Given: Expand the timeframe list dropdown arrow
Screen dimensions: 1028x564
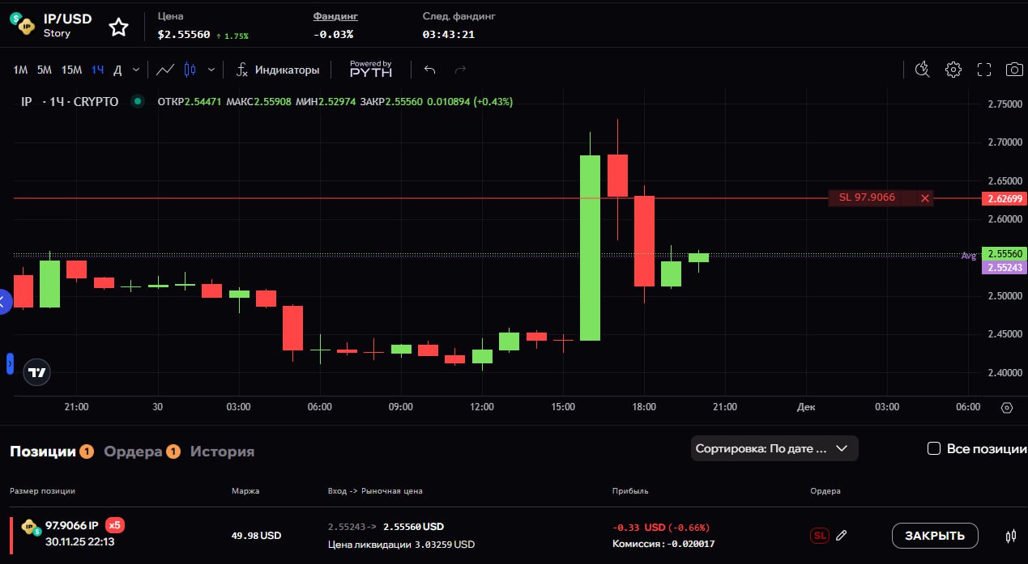Looking at the screenshot, I should (x=136, y=70).
